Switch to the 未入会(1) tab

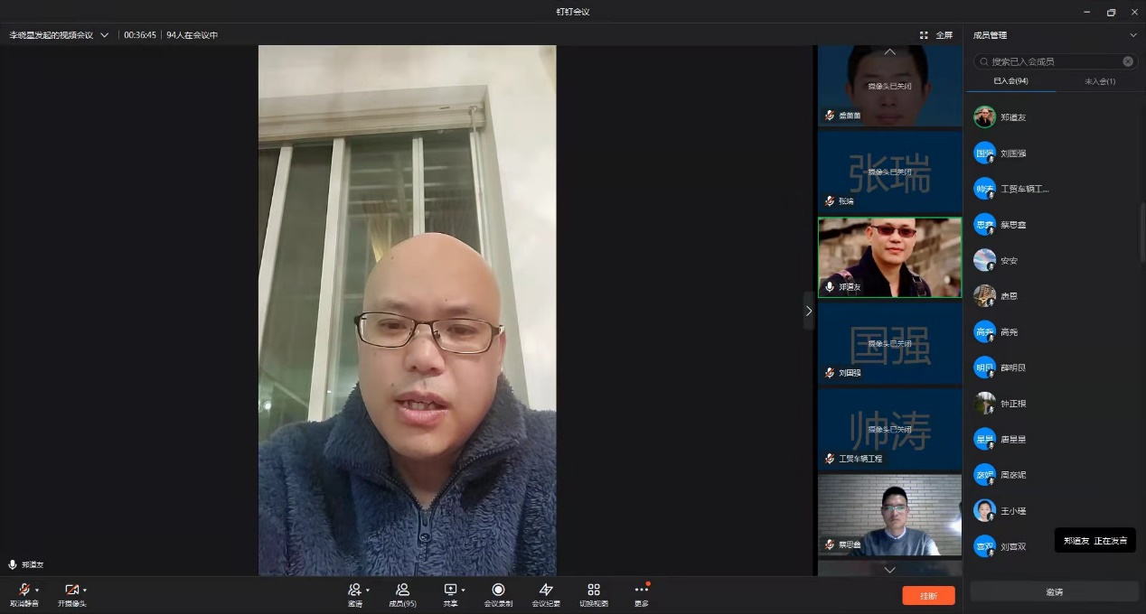[1099, 81]
